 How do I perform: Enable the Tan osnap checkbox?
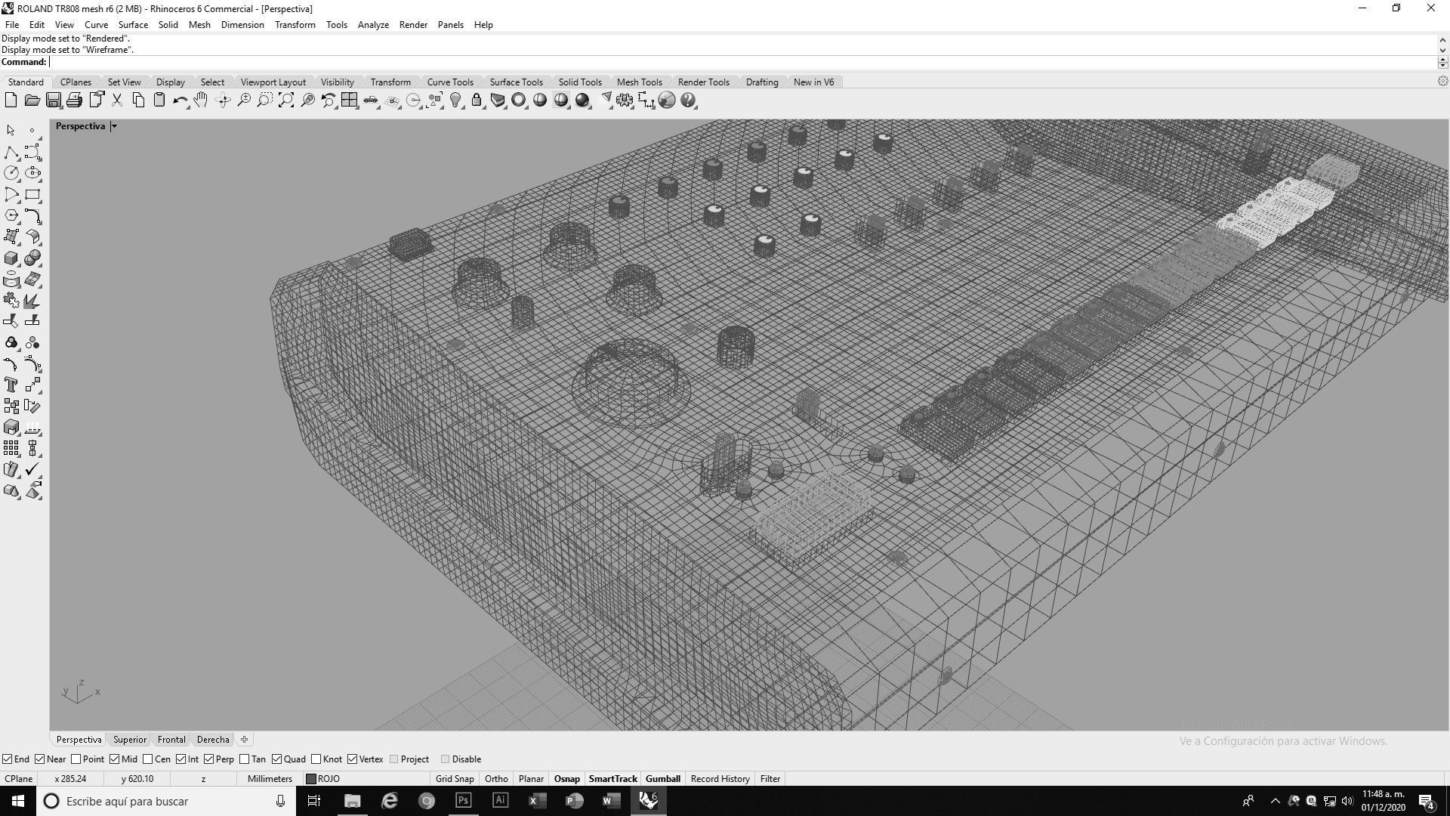[244, 759]
